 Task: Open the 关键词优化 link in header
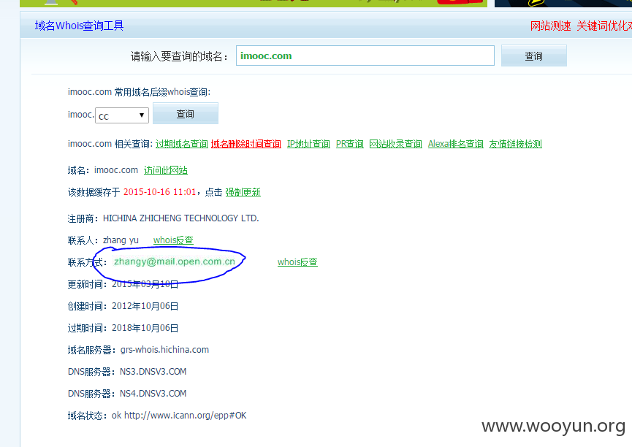[x=604, y=26]
